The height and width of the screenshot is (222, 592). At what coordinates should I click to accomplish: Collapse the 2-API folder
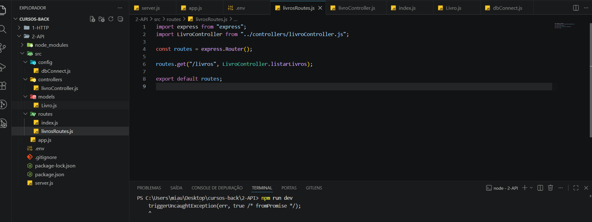70,36
